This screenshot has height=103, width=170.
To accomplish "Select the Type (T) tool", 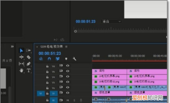I will (29, 70).
